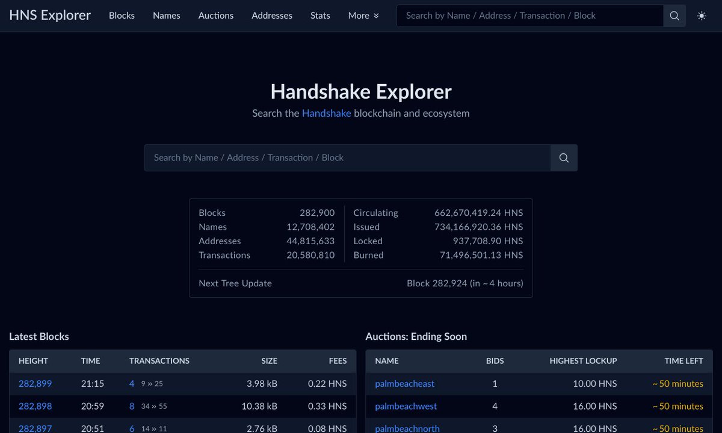Screen dimensions: 722x433
Task: Click the Locked value 937,708.90 HNS
Action: pyautogui.click(x=488, y=241)
